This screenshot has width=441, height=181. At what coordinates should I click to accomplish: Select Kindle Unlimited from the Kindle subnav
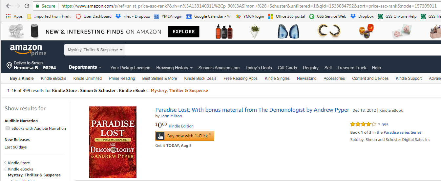[x=87, y=79]
